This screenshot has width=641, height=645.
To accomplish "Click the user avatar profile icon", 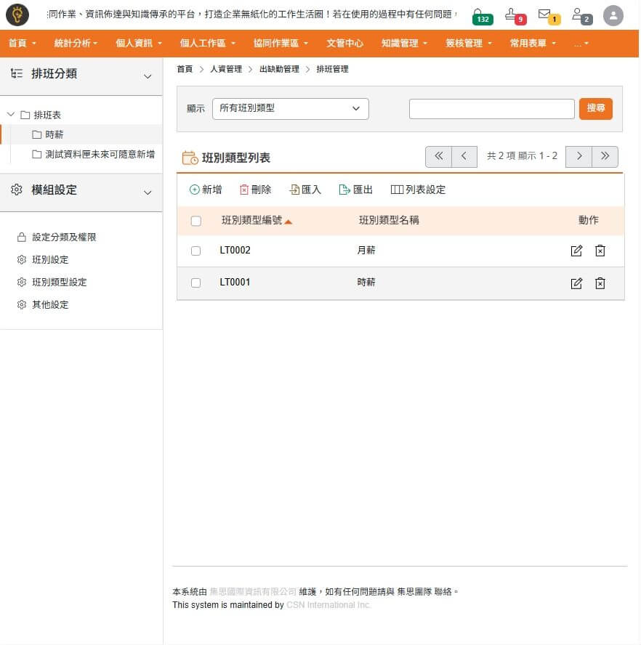I will pos(613,15).
